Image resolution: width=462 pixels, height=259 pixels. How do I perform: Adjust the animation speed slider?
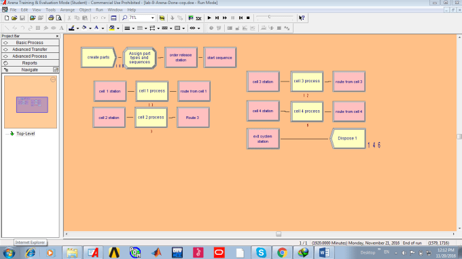[x=269, y=17]
